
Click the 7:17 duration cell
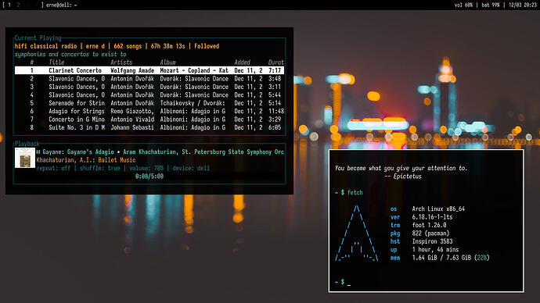coord(275,70)
